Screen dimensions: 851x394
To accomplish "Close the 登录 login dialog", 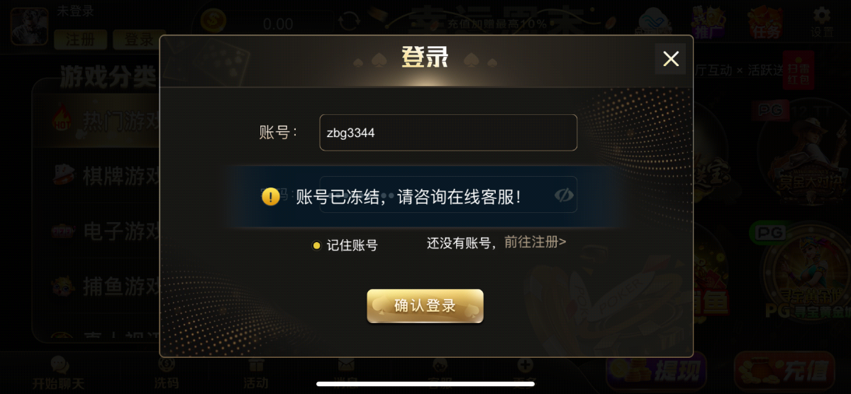I will [670, 59].
